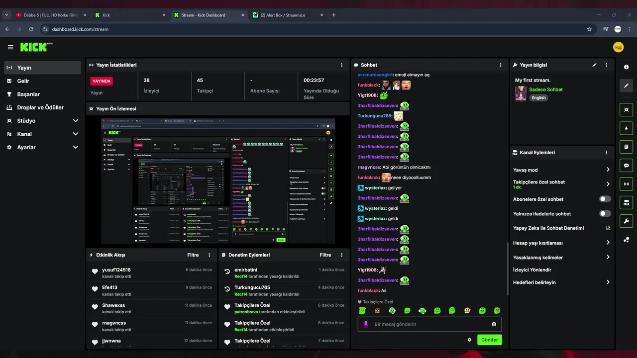This screenshot has height=358, width=637.
Task: Open Filtre in Etkinlik Akışı panel
Action: [193, 255]
